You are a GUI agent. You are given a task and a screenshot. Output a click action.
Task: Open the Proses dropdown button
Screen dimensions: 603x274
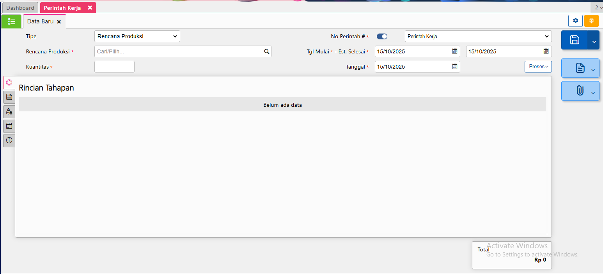(x=538, y=67)
